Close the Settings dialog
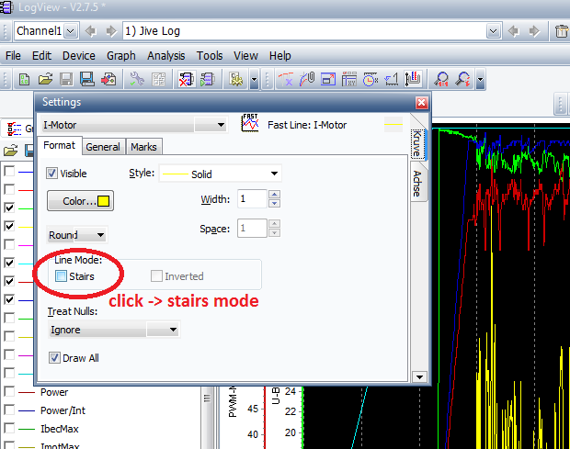Image resolution: width=570 pixels, height=449 pixels. (421, 103)
